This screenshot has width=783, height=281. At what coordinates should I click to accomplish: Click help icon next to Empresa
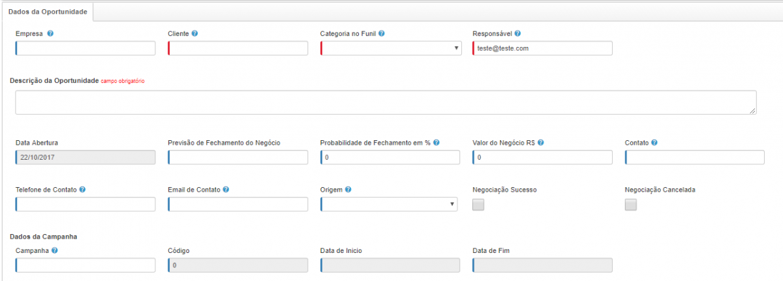tap(50, 33)
